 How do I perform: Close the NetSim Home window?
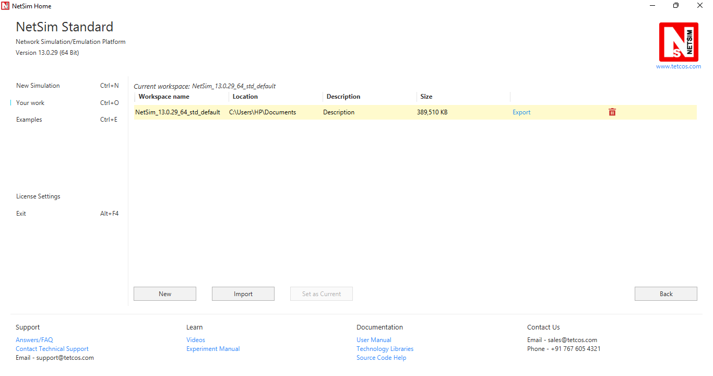[x=700, y=6]
